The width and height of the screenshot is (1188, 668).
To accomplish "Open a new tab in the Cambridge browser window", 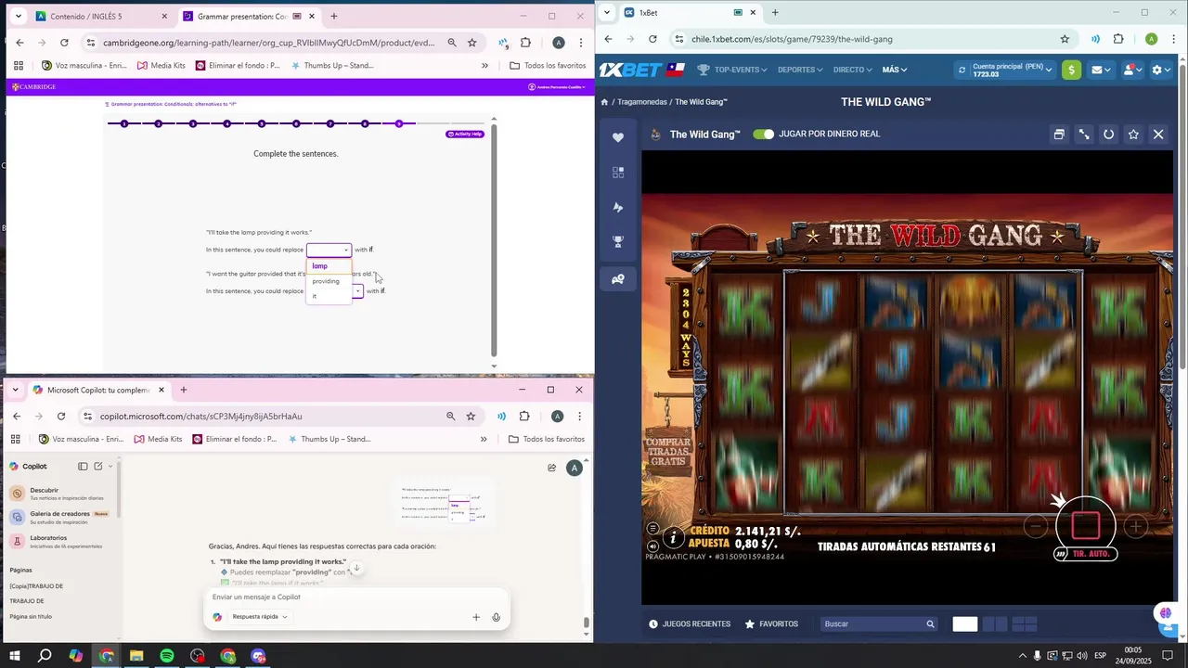I will pyautogui.click(x=334, y=16).
